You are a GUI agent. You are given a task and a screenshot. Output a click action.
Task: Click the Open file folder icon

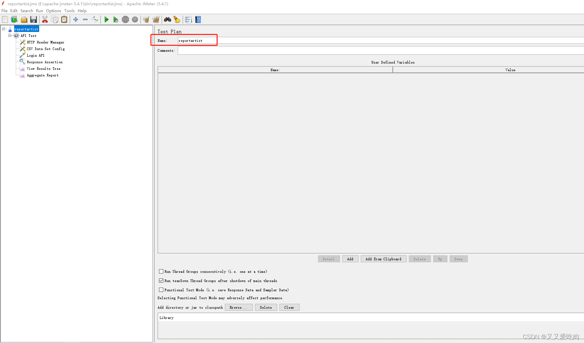(x=24, y=19)
